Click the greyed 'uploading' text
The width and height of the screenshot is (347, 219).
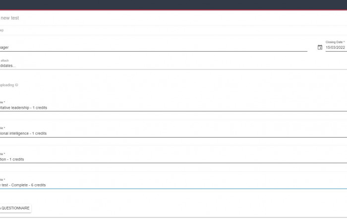7,85
